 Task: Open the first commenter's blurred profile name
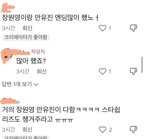pos(8,8)
